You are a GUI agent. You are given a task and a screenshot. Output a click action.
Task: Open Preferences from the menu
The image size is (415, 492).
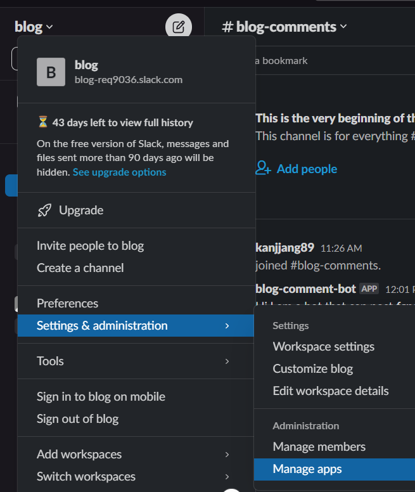(136, 304)
